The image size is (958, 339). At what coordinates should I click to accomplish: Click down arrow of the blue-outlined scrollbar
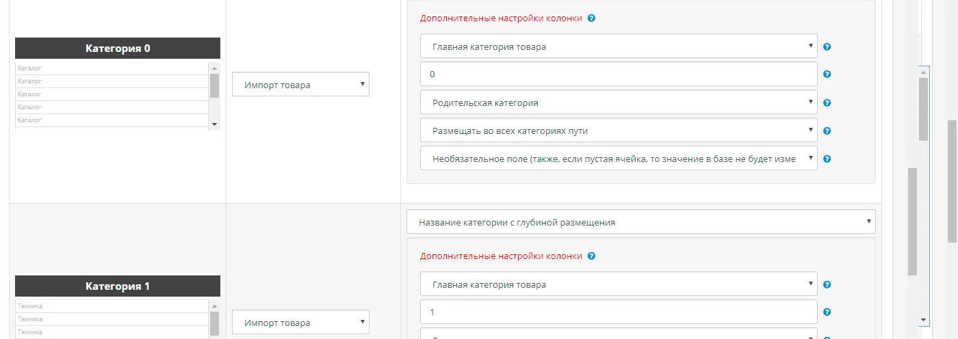click(x=923, y=319)
